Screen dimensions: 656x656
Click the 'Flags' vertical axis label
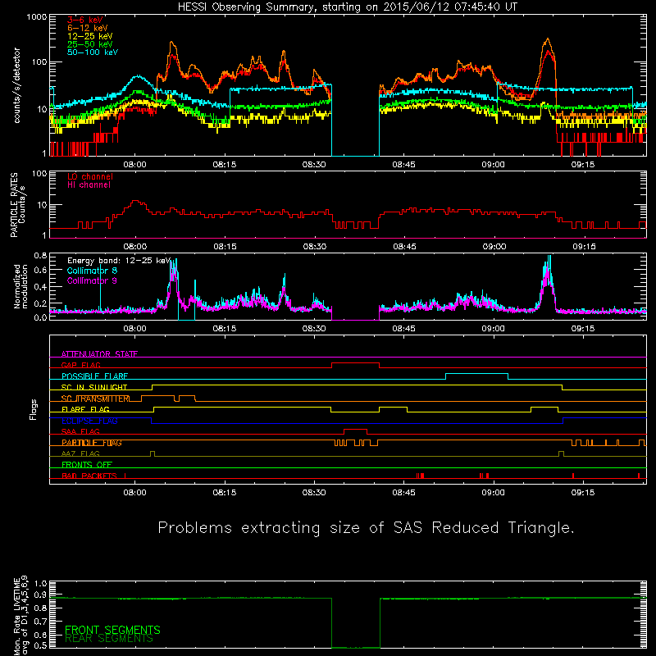34,409
